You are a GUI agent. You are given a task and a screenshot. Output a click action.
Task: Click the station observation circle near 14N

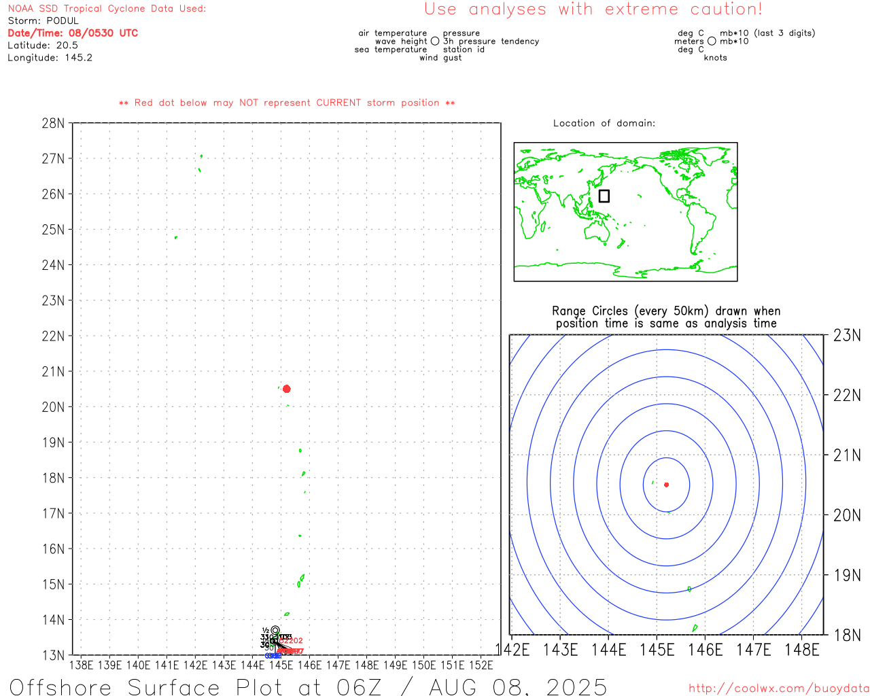point(275,630)
